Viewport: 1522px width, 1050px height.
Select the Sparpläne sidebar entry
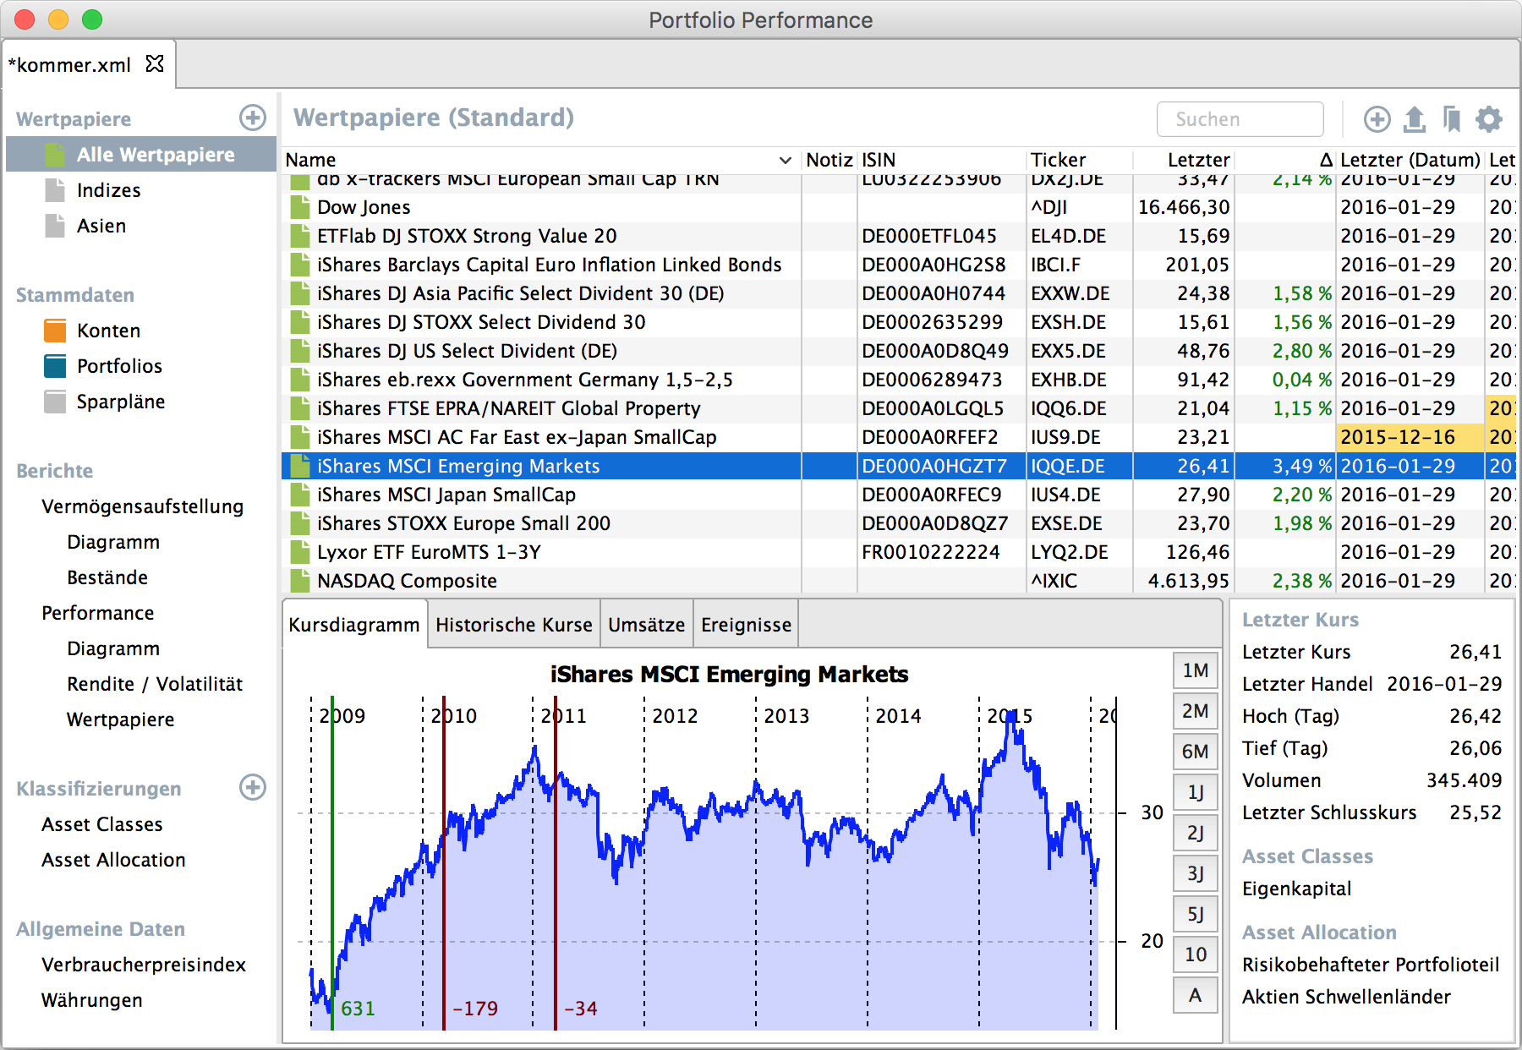[x=120, y=402]
